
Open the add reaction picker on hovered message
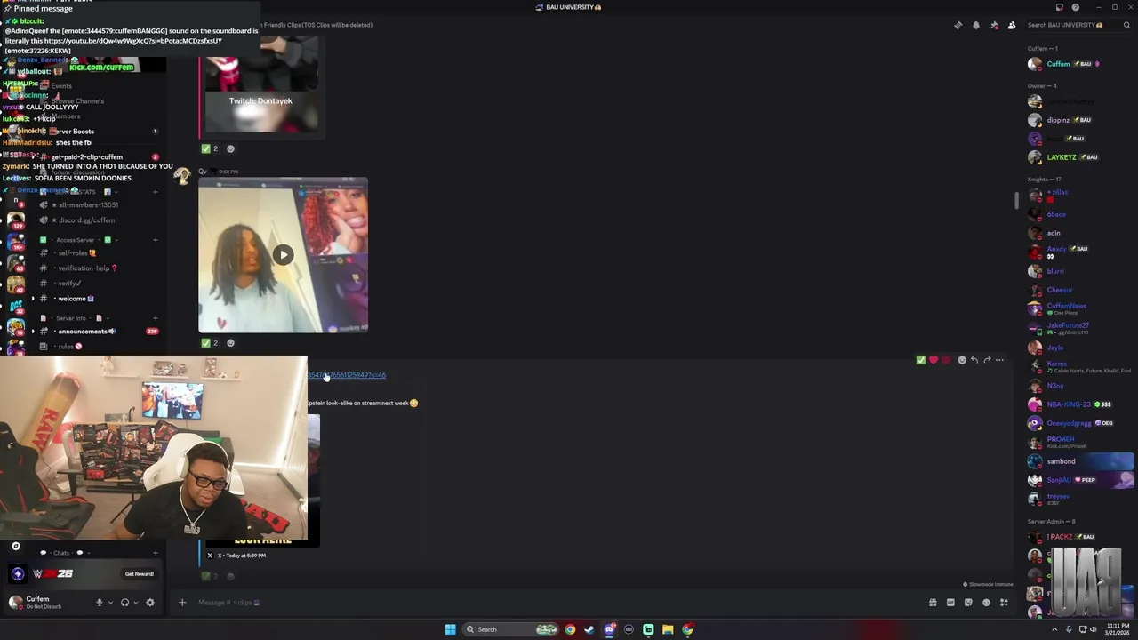click(x=962, y=360)
